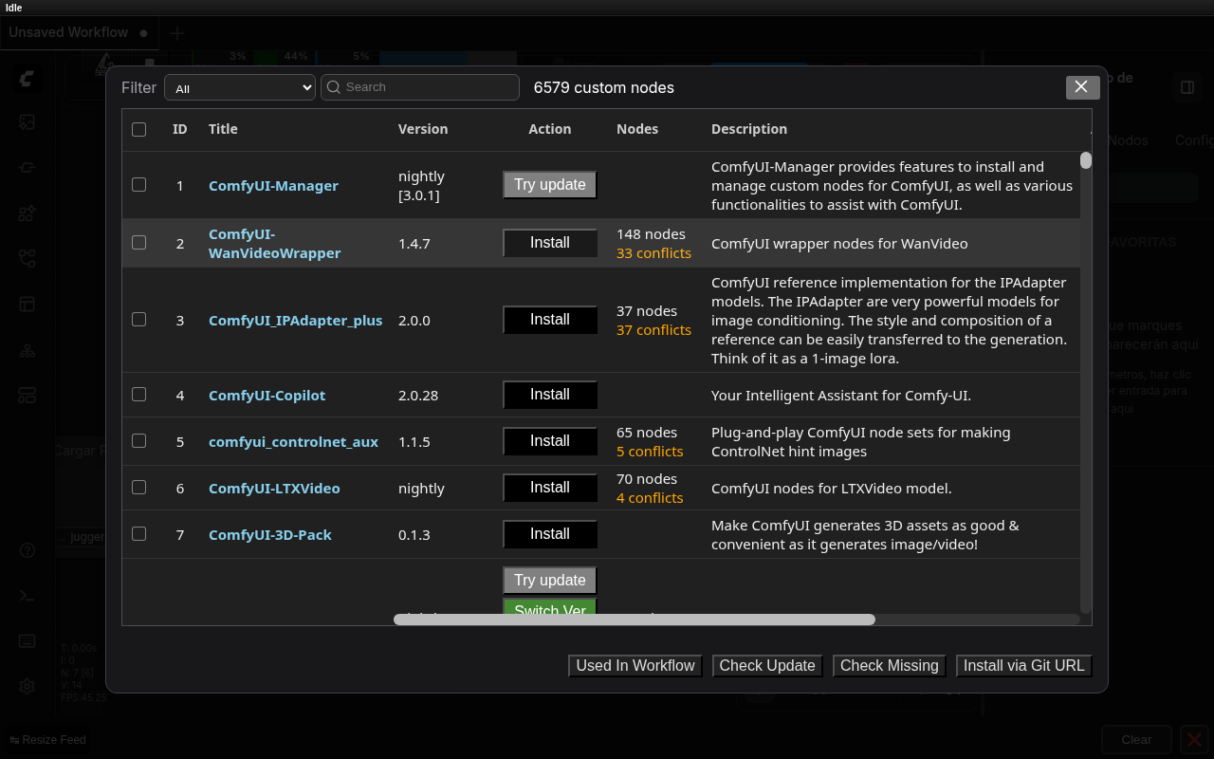Open the Filter dropdown set to All

(x=240, y=87)
